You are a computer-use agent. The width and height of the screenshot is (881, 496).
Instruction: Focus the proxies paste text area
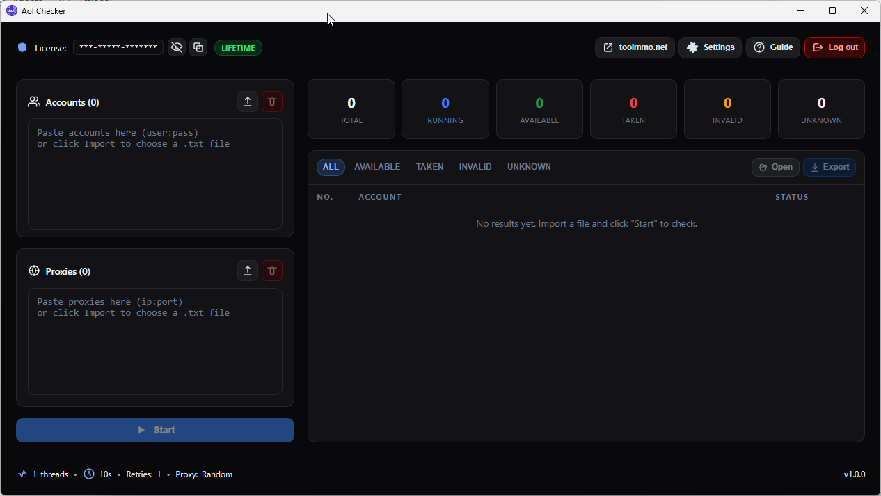pos(155,342)
